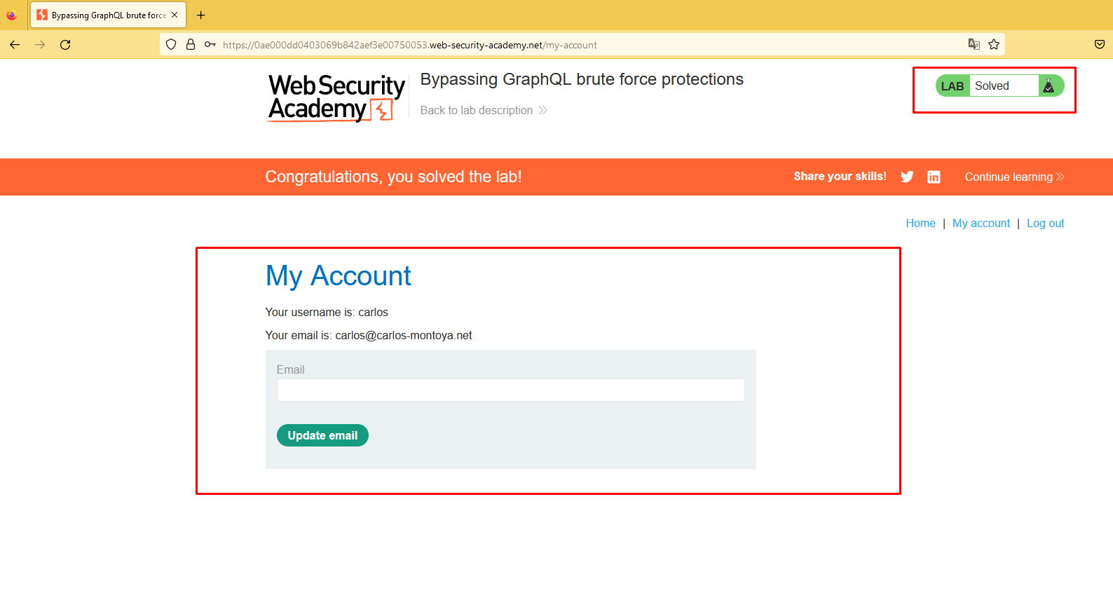This screenshot has width=1113, height=600.
Task: Click the Log out link
Action: 1045,223
